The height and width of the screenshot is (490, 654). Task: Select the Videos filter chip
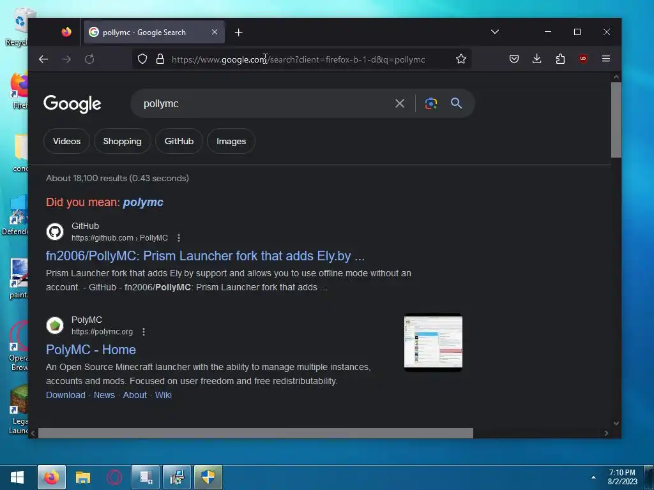coord(66,141)
